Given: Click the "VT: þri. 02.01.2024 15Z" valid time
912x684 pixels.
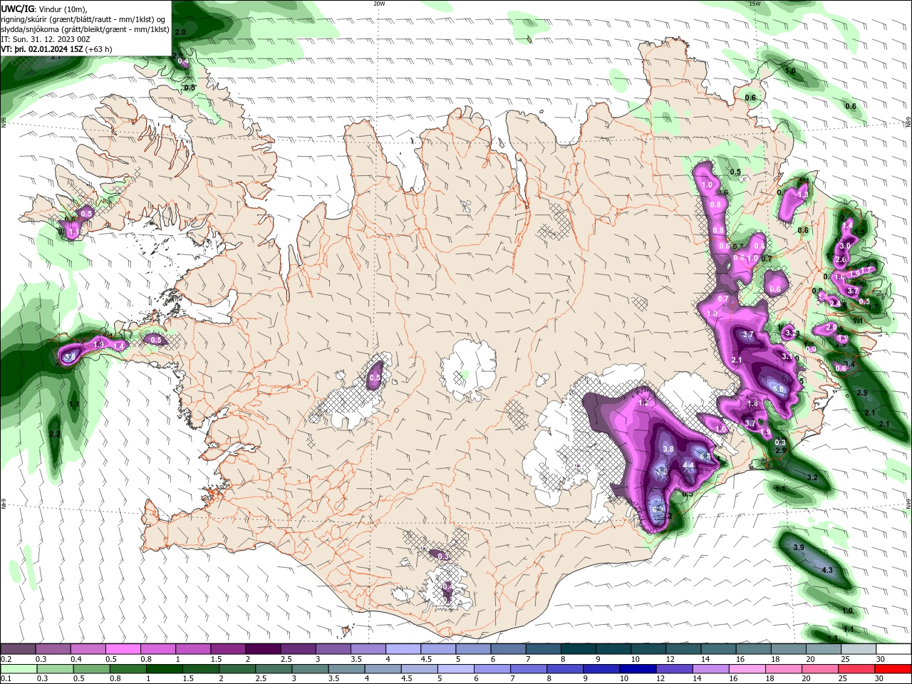Looking at the screenshot, I should [42, 49].
